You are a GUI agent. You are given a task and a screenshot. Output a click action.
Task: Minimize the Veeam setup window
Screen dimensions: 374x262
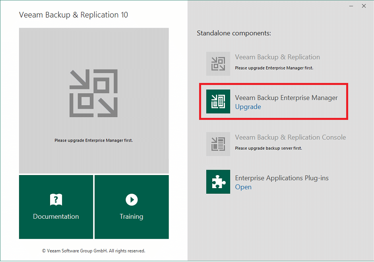click(351, 6)
